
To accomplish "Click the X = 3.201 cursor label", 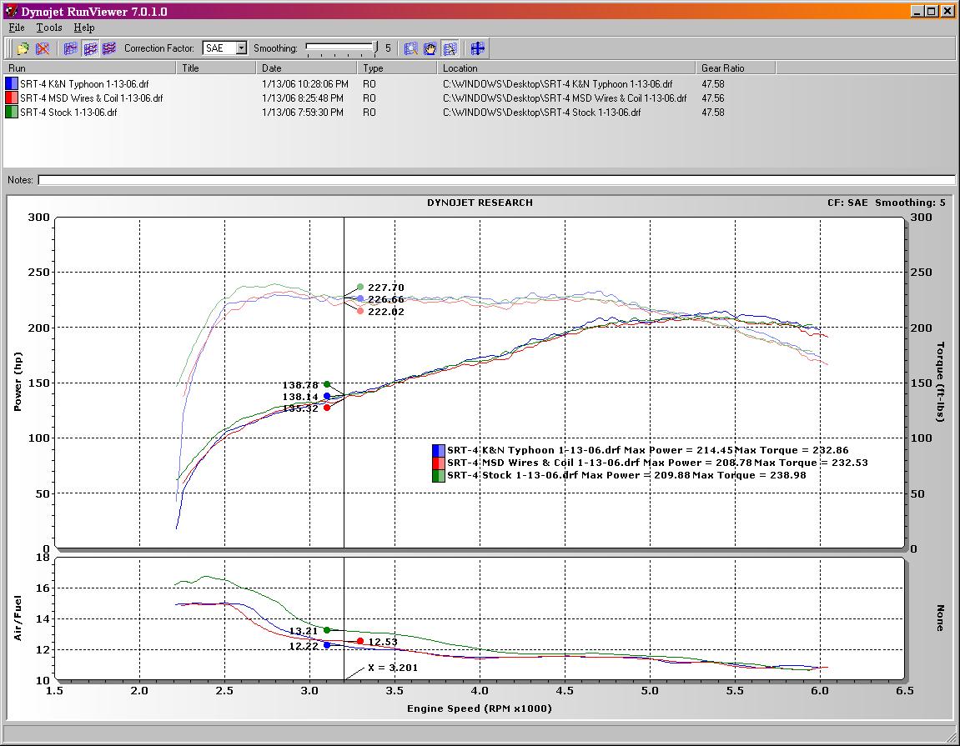I will click(393, 668).
